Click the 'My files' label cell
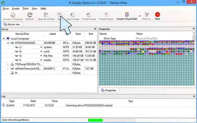 click(x=48, y=56)
